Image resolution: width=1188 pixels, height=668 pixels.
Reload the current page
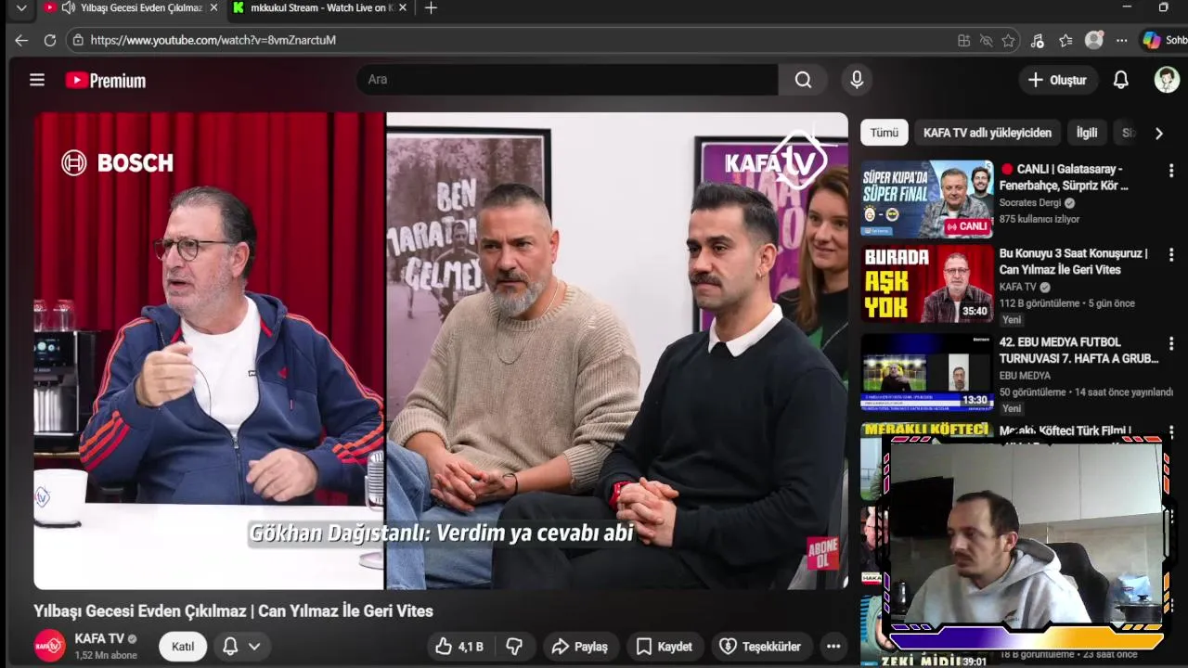(x=50, y=40)
